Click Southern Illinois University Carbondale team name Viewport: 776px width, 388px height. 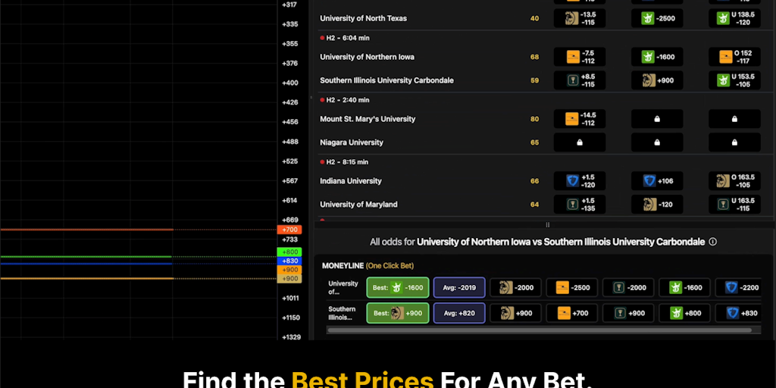pos(386,80)
